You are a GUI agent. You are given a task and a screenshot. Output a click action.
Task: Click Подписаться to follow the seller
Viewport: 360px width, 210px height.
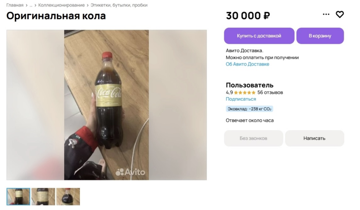241,99
